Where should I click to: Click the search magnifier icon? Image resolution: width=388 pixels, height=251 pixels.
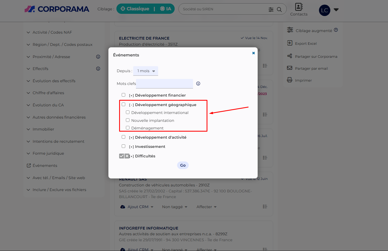[x=279, y=9]
